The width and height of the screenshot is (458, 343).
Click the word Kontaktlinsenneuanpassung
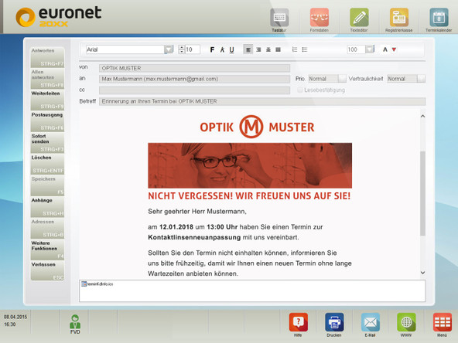[194, 237]
